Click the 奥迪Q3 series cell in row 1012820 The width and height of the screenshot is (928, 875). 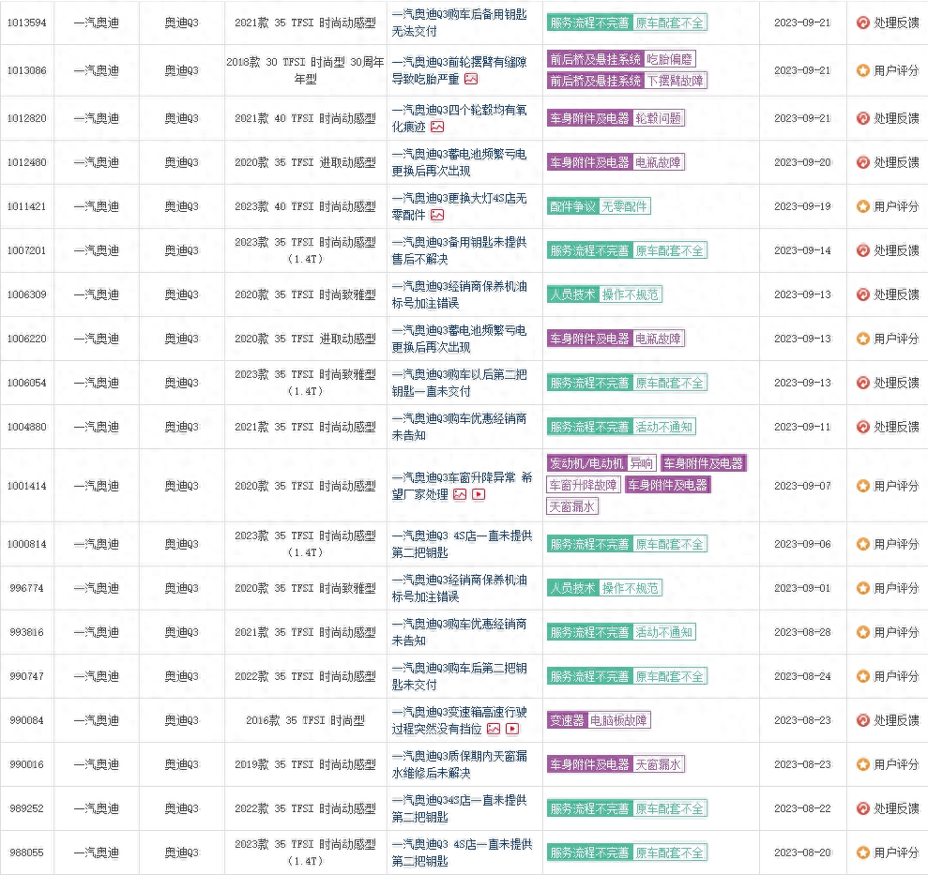click(x=182, y=118)
